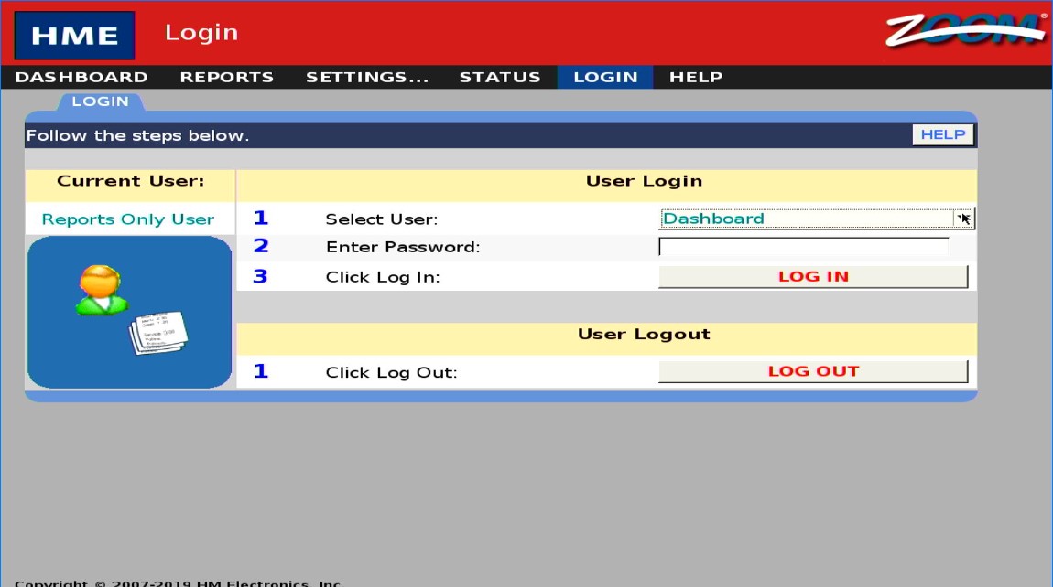Click the Reports Only User label
The image size is (1053, 587).
pos(128,219)
